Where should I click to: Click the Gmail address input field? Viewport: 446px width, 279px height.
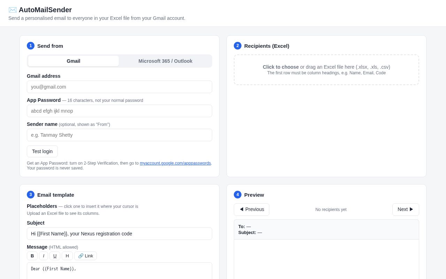(120, 87)
